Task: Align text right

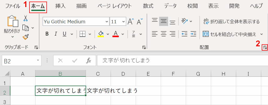Action: coord(173,34)
